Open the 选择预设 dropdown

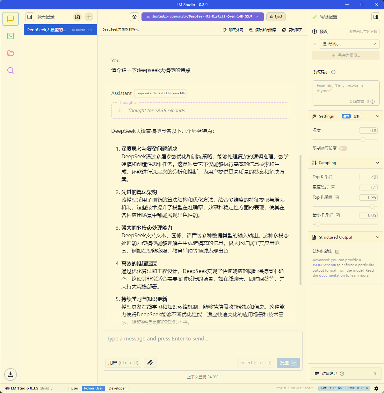[x=349, y=44]
